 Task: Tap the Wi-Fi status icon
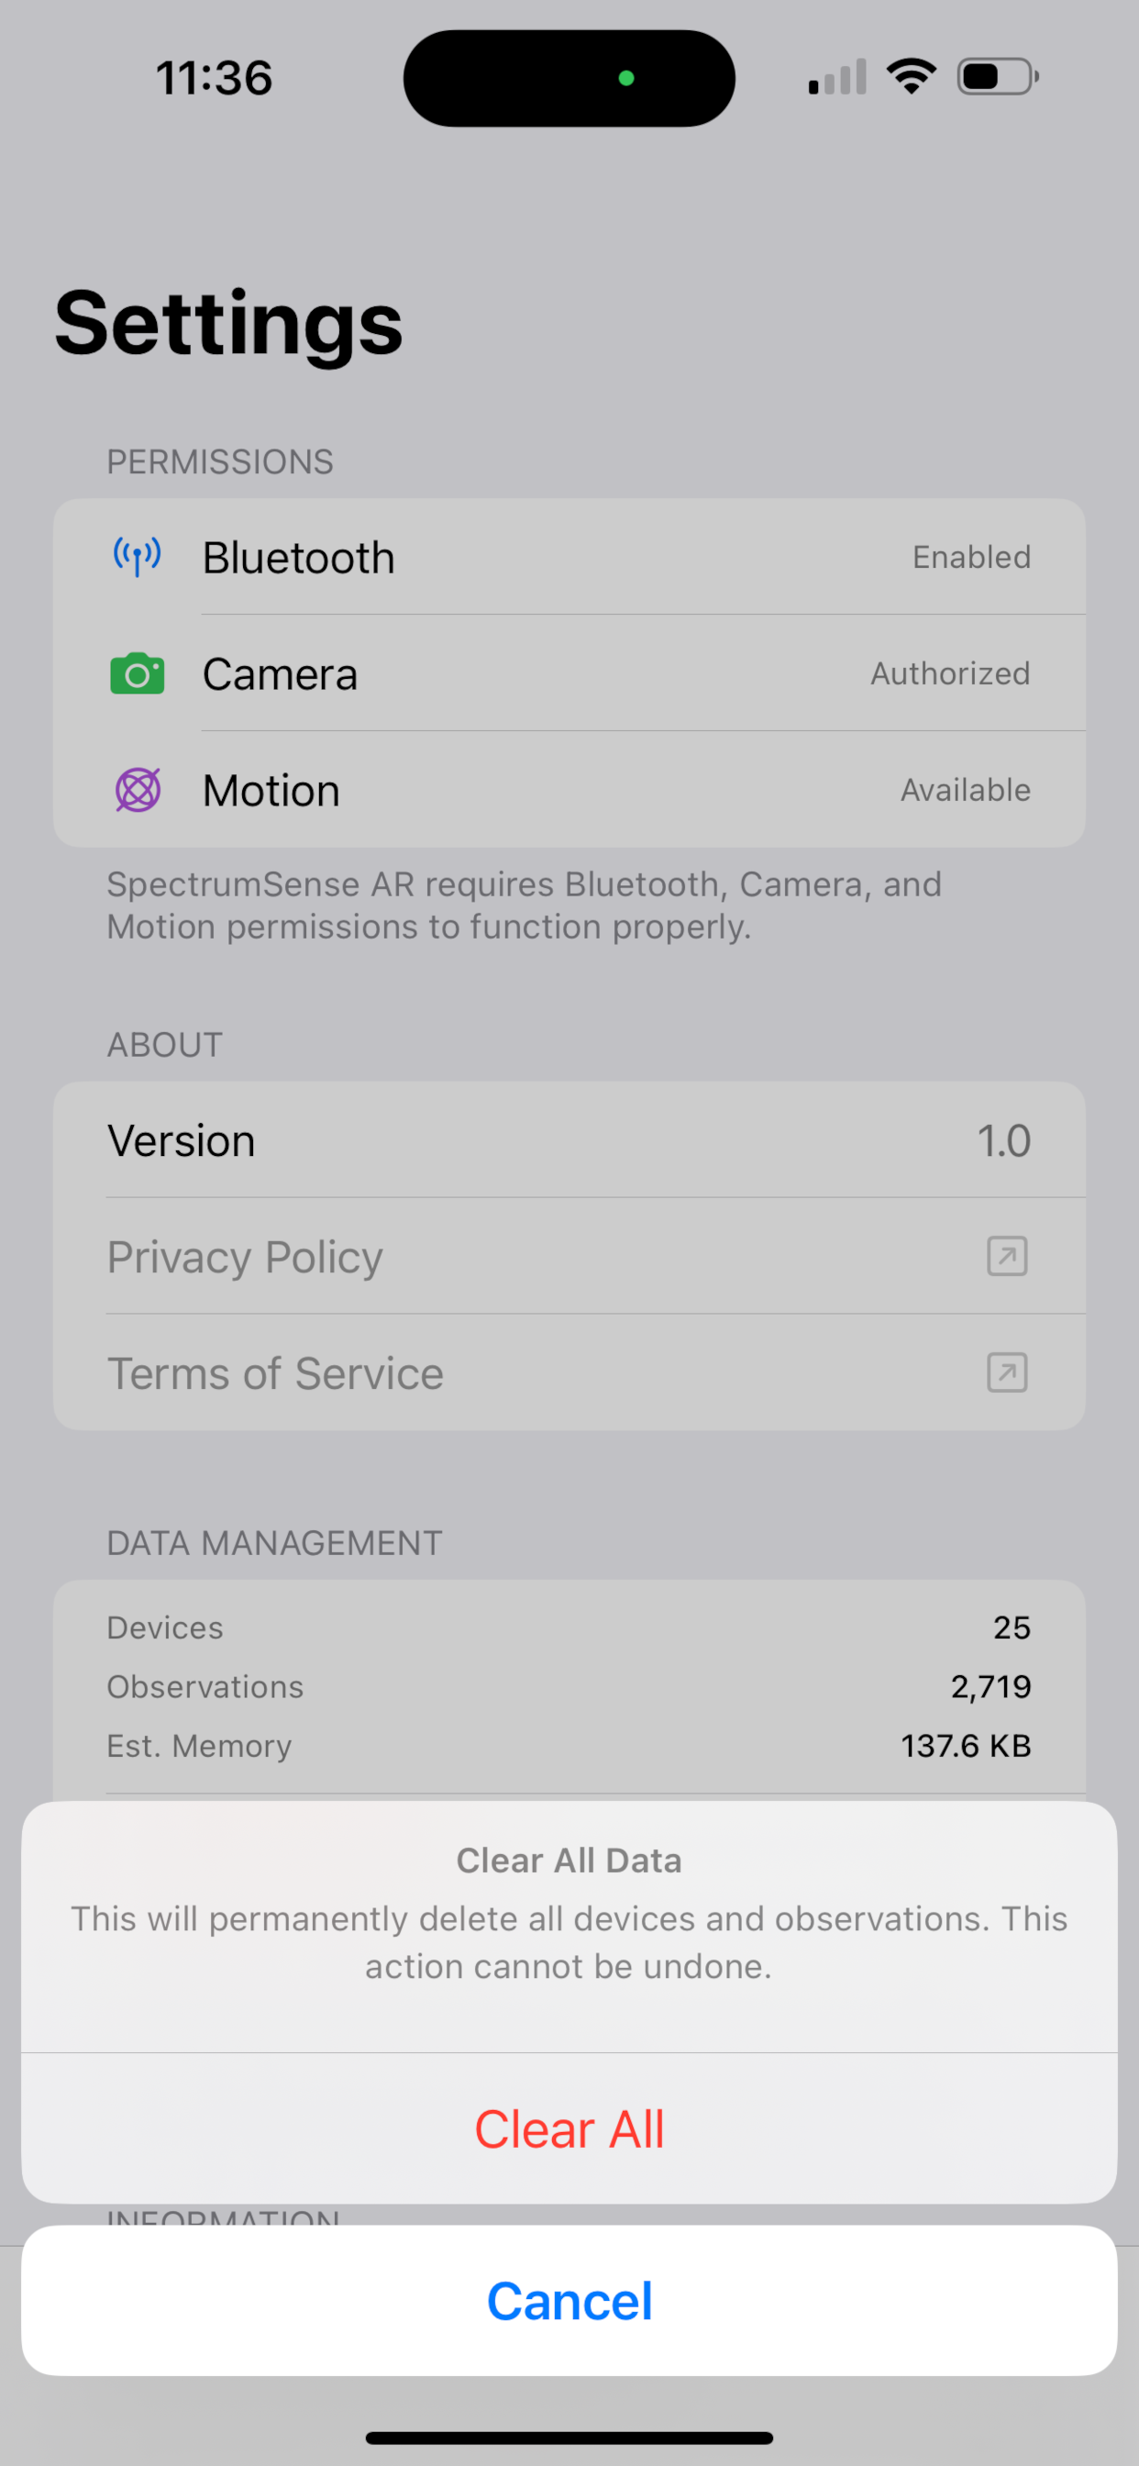[912, 76]
